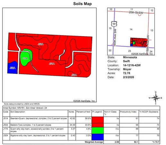Click the weighted average 92.1 productivity value
The height and width of the screenshot is (145, 166).
[x=136, y=142]
